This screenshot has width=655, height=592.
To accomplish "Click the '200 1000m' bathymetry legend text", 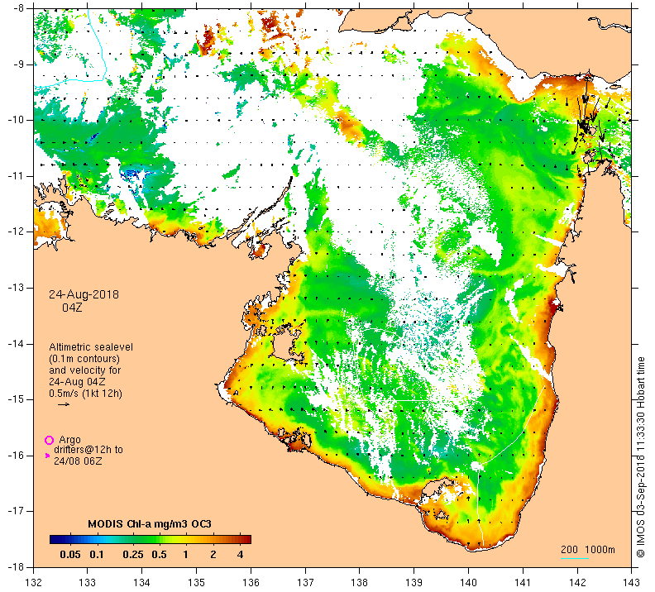I will (588, 549).
